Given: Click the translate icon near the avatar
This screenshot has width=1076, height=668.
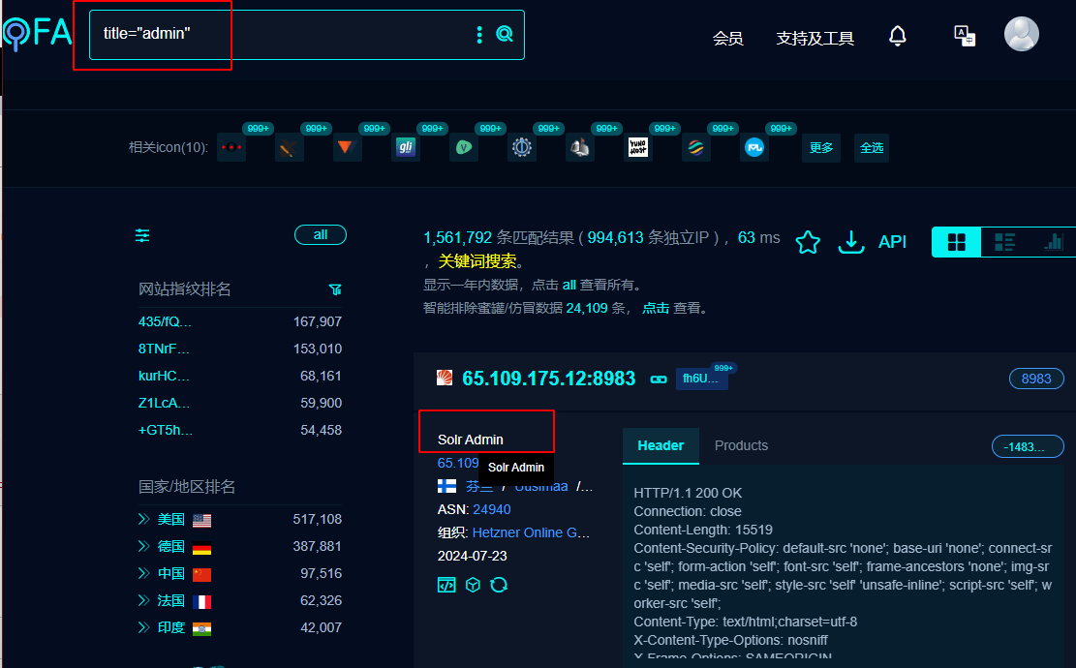Looking at the screenshot, I should coord(964,35).
